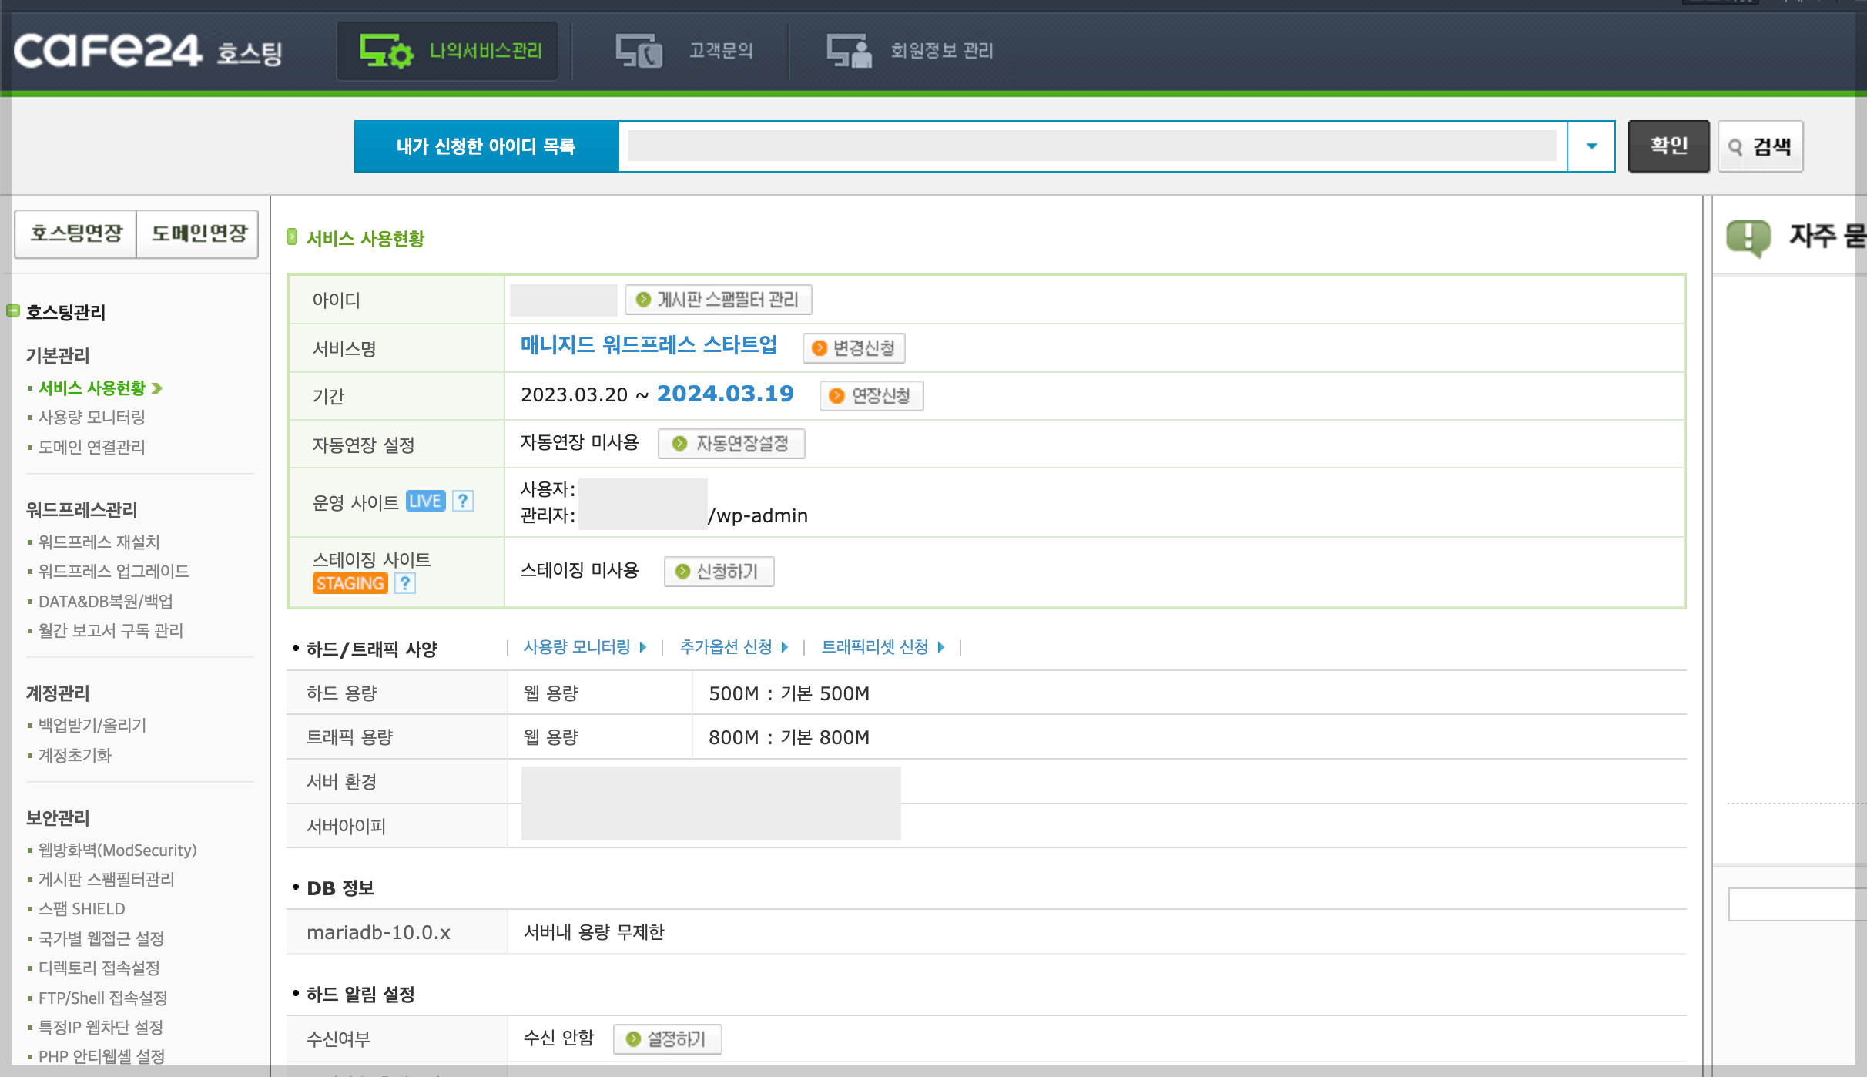Click the 나의서비스관리 gear monitor icon
1867x1077 pixels.
tap(386, 52)
